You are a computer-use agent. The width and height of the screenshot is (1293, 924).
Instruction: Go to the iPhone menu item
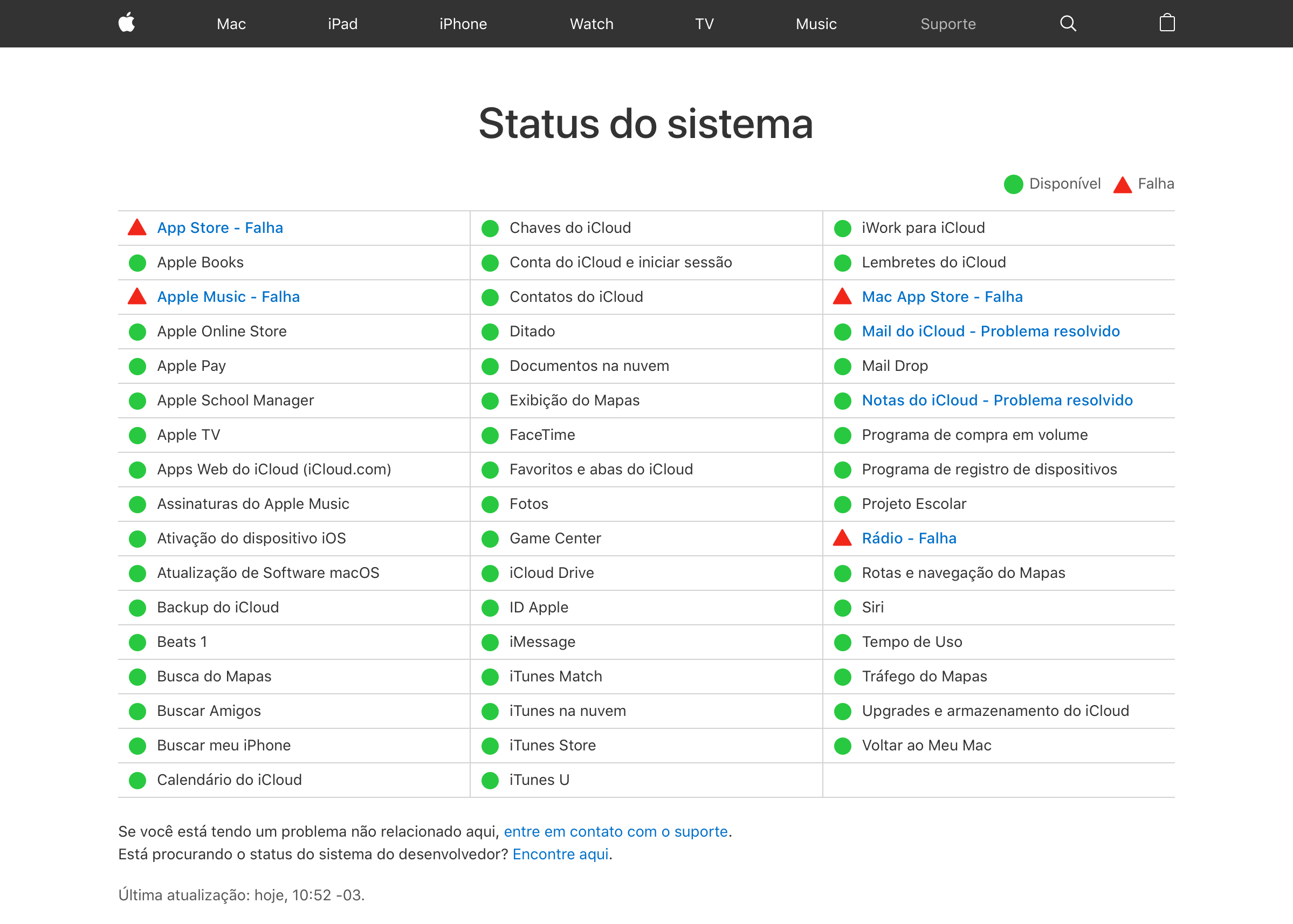(463, 24)
